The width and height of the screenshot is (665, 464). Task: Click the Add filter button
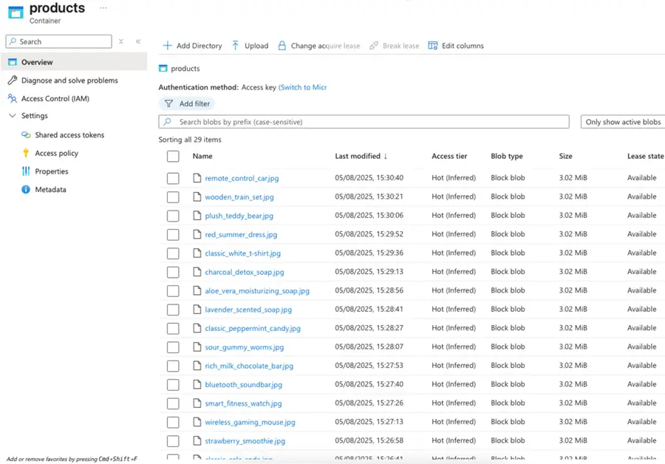pos(187,104)
